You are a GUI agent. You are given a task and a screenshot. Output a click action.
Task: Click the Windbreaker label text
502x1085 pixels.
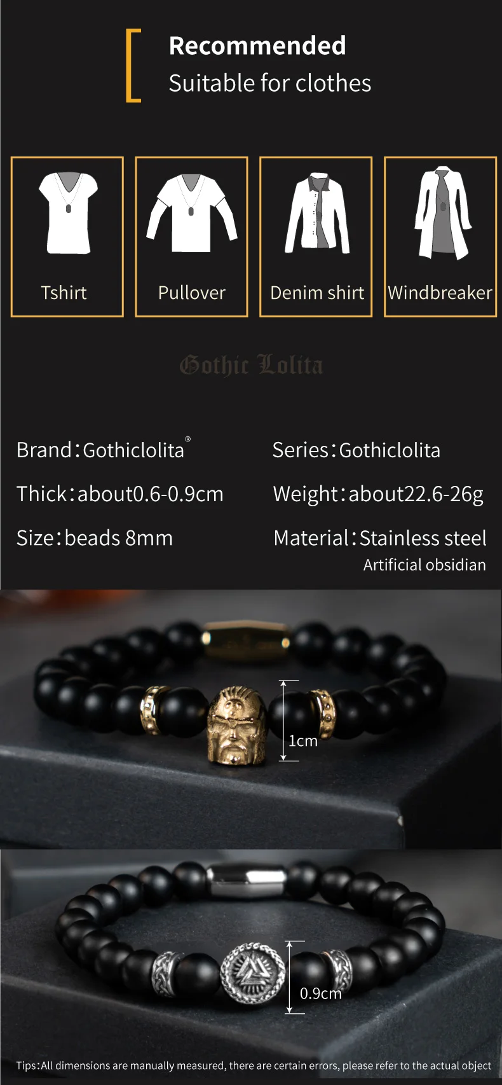coord(440,293)
